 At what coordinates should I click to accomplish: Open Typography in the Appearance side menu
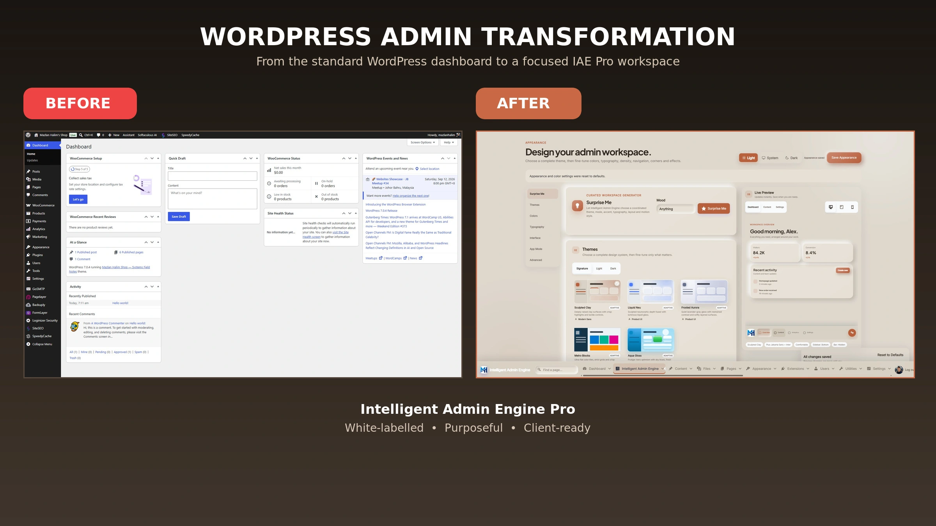[542, 227]
